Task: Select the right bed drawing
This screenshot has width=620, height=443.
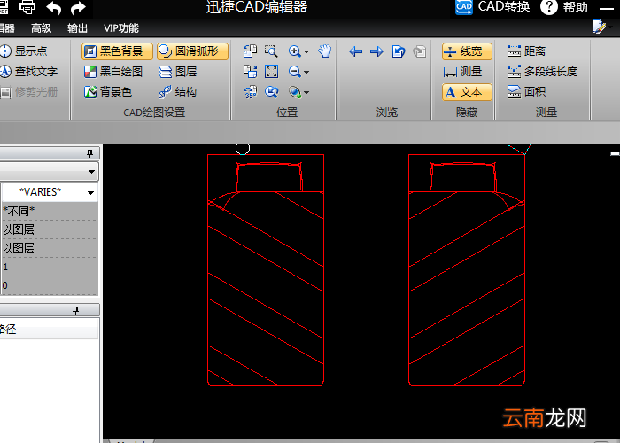Action: tap(467, 270)
